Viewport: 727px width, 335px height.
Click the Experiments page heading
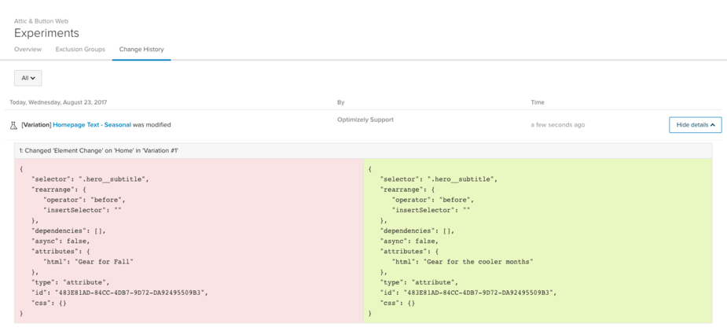(46, 33)
